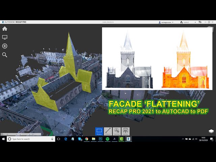
Task: Click the facade elevation preview image
Action: pos(157,58)
